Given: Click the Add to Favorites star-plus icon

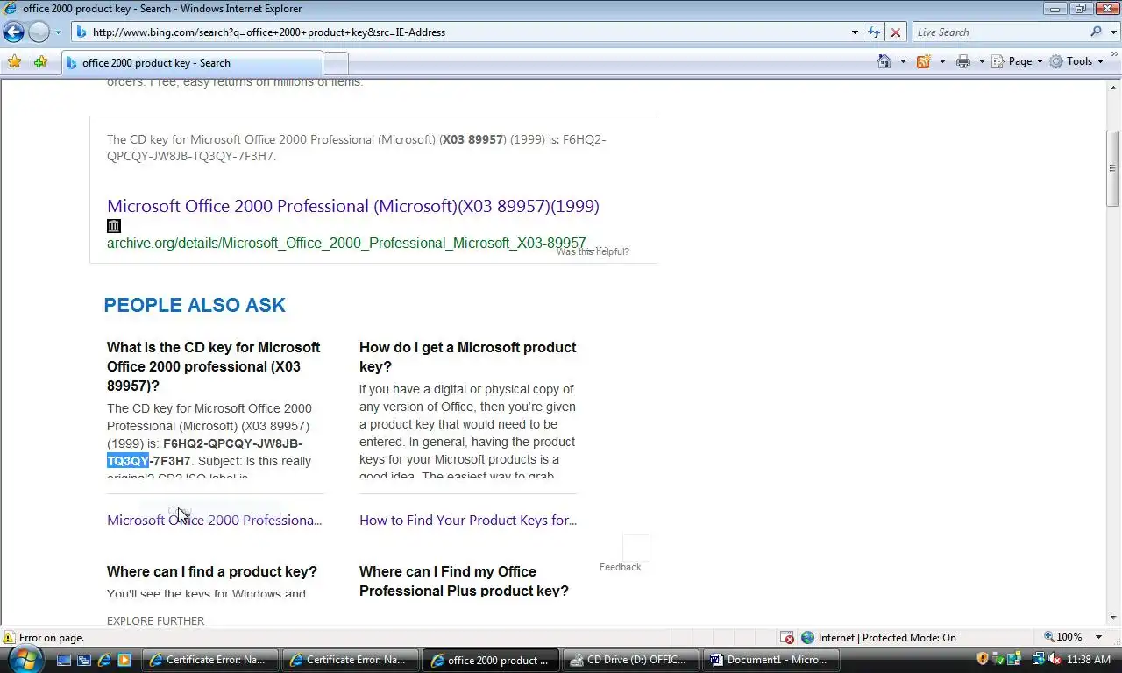Looking at the screenshot, I should point(40,62).
